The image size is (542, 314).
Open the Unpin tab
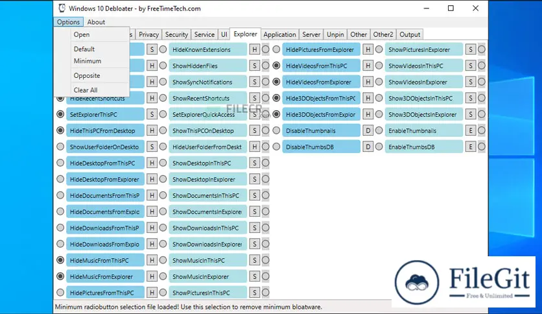click(x=335, y=34)
